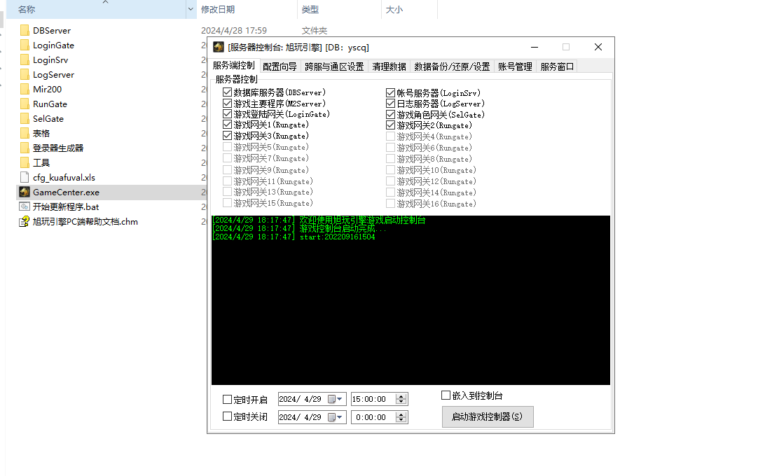Increase the 定时关闭 time with up spinner
Viewport: 765px width, 476px height.
(x=401, y=414)
